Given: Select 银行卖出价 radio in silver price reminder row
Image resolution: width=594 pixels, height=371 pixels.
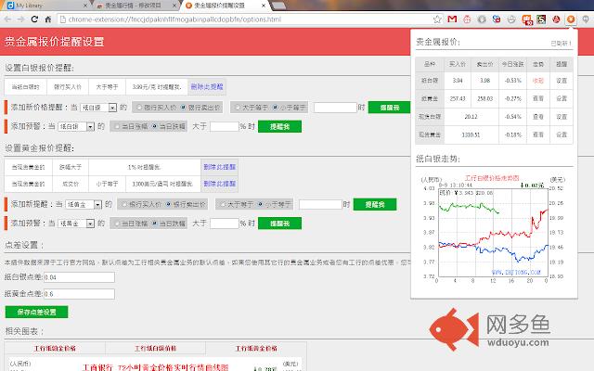Looking at the screenshot, I should [x=184, y=108].
